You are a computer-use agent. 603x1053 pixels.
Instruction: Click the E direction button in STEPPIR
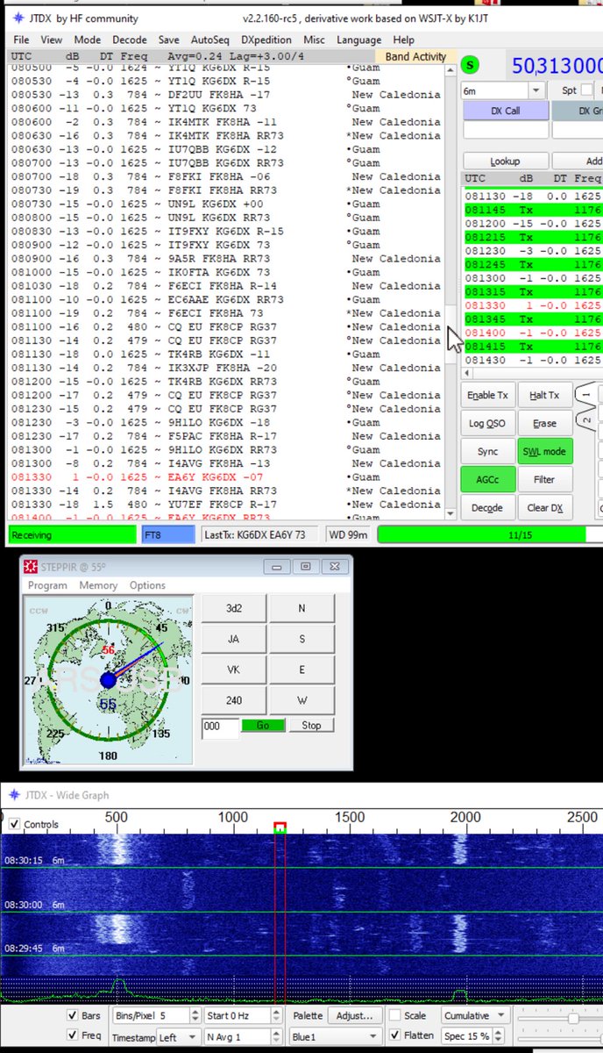pyautogui.click(x=302, y=670)
